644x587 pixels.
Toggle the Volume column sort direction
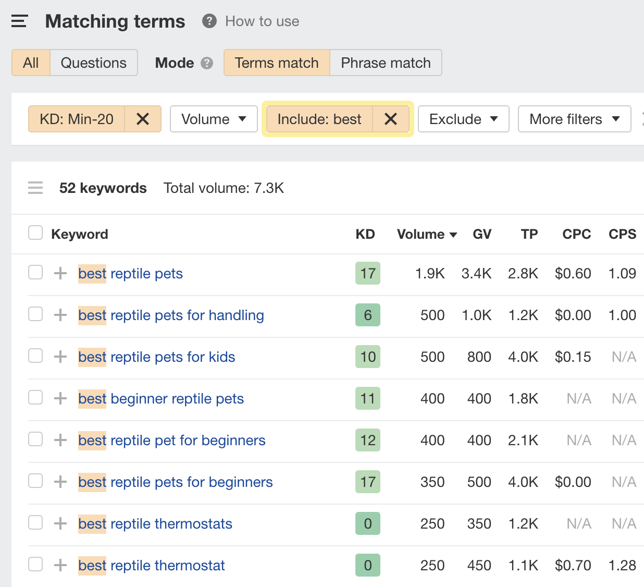tap(427, 234)
